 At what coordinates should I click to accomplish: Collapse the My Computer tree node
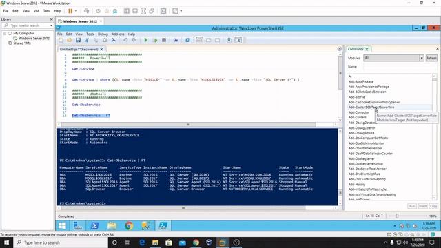pyautogui.click(x=5, y=33)
